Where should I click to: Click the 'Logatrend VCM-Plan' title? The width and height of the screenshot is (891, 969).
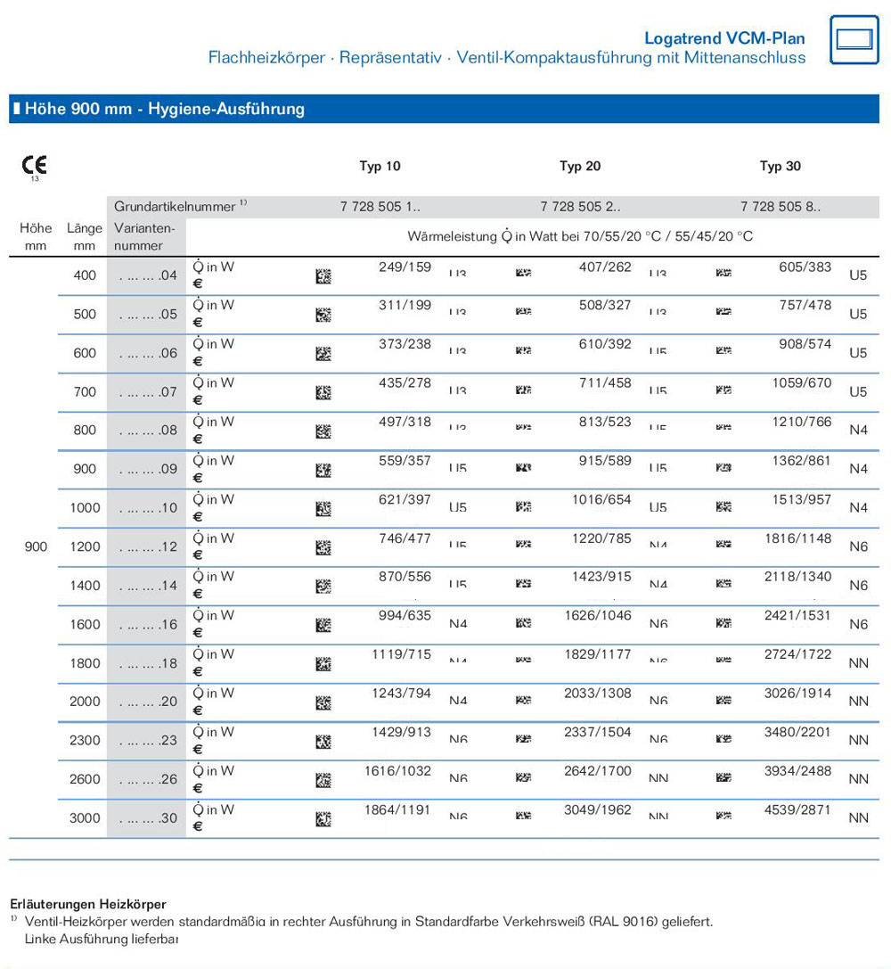(724, 38)
